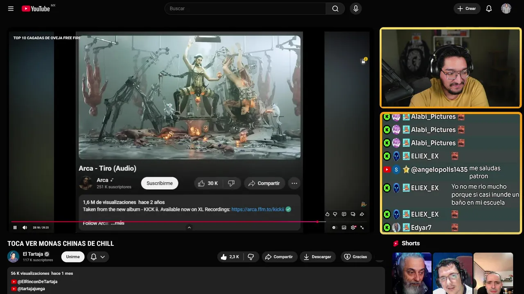Open El Tartaja channel name link
This screenshot has width=524, height=294.
(x=33, y=254)
